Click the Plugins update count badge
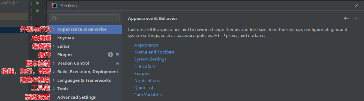The image size is (364, 101). (110, 55)
